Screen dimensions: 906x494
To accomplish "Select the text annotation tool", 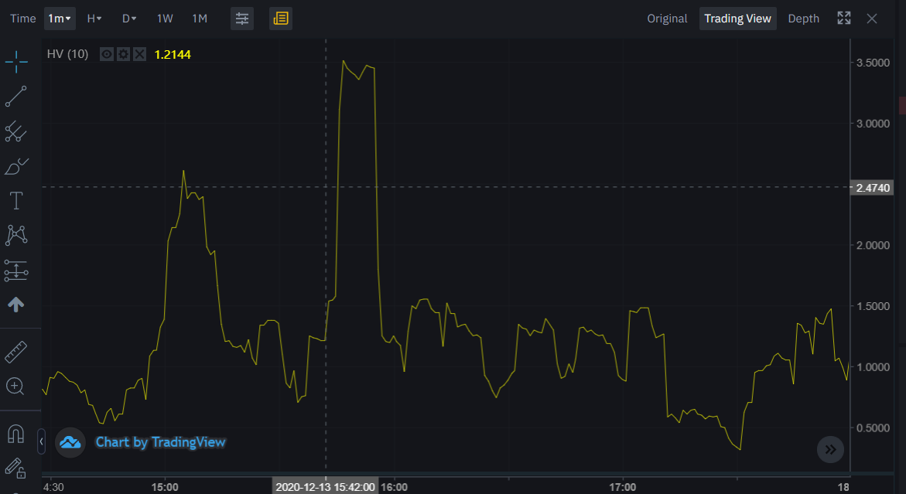I will pyautogui.click(x=16, y=201).
